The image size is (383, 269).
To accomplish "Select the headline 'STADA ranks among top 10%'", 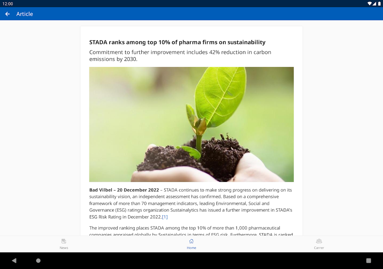I will [x=177, y=42].
